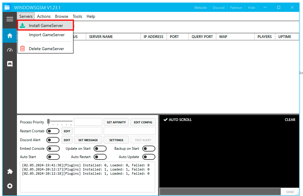The height and width of the screenshot is (196, 303).
Task: Open Discord alert Settings button
Action: click(116, 140)
